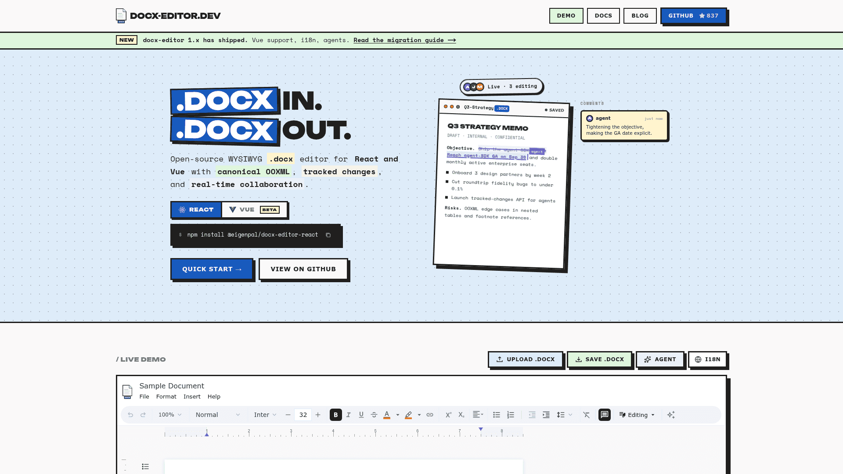
Task: Open text alignment dropdown
Action: click(x=478, y=415)
